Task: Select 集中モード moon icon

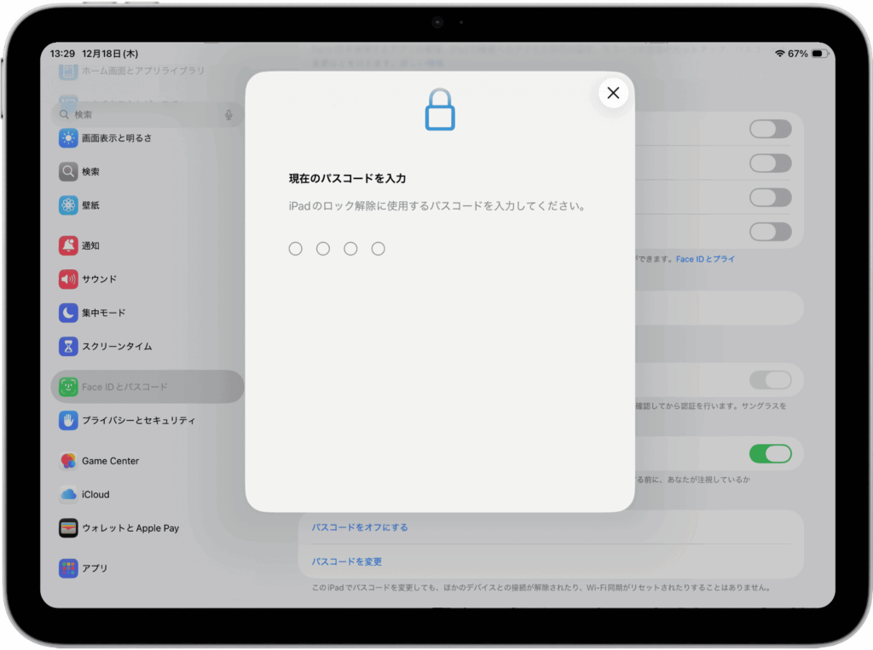Action: pos(68,313)
